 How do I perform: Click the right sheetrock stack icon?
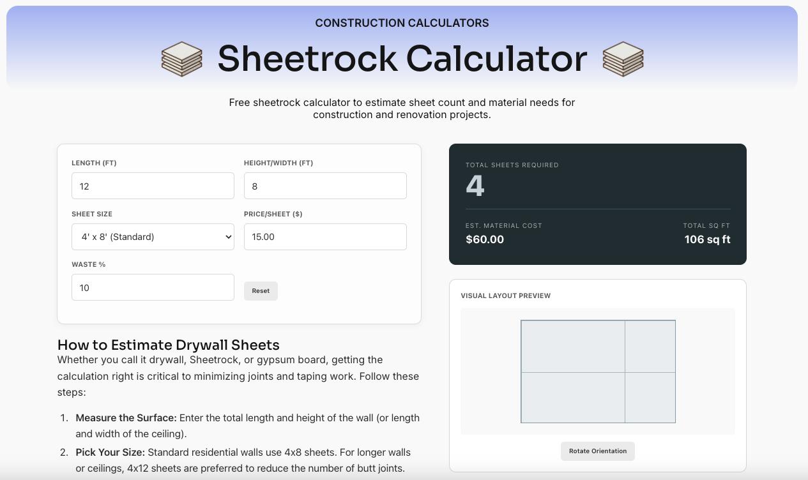coord(623,59)
